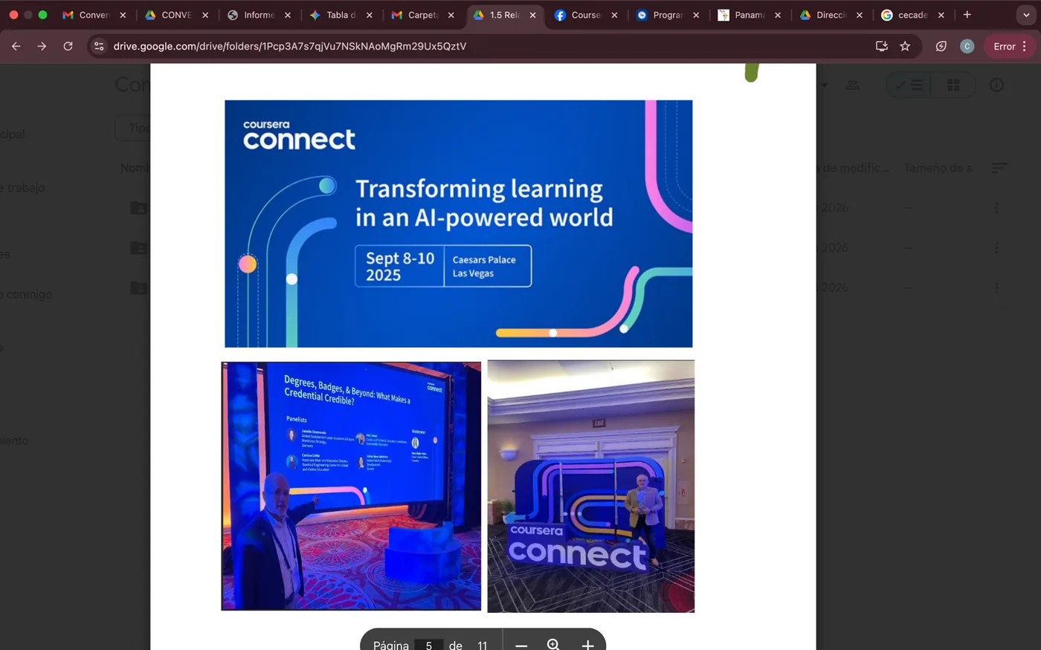Bookmark this page with the star icon
The height and width of the screenshot is (650, 1041).
pyautogui.click(x=905, y=46)
